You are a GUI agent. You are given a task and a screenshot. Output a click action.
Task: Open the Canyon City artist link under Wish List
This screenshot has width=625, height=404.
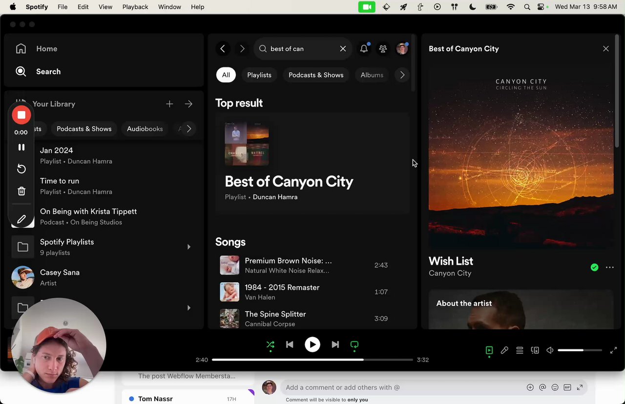[x=450, y=273]
